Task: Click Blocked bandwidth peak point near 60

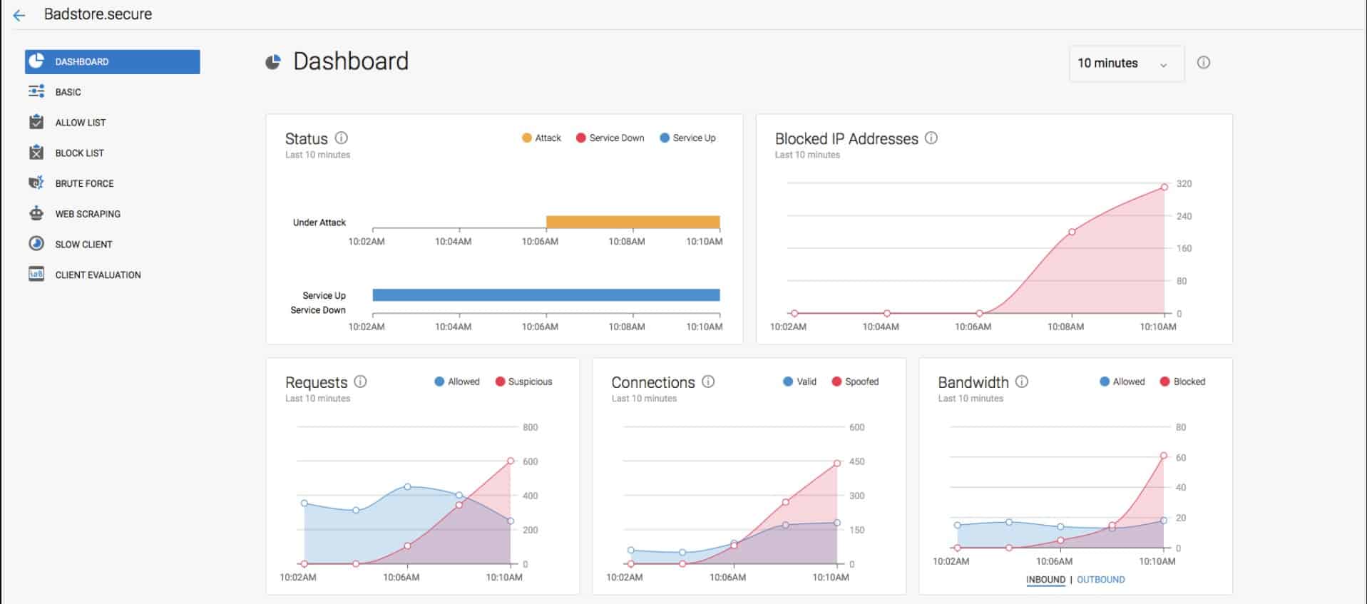Action: pyautogui.click(x=1164, y=456)
